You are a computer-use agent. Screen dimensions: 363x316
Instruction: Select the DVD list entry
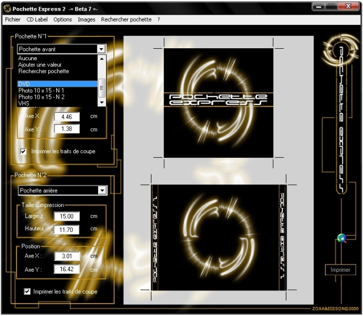[57, 84]
